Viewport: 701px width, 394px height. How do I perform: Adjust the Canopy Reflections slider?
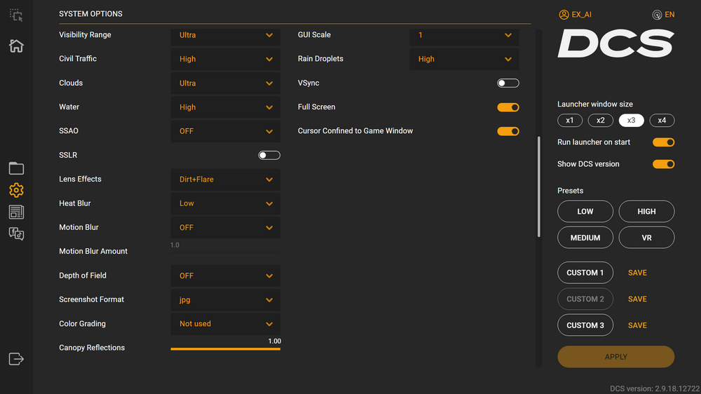coord(225,348)
